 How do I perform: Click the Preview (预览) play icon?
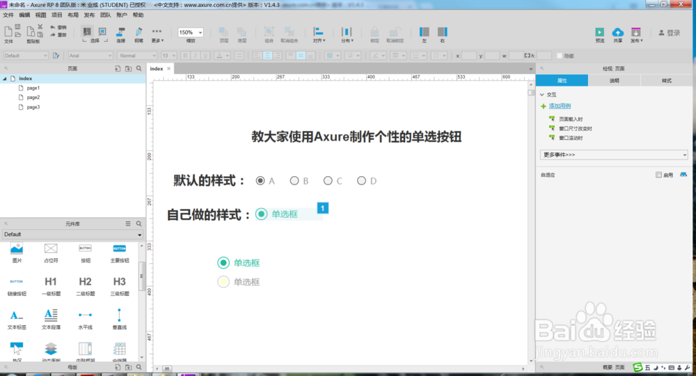(x=600, y=32)
